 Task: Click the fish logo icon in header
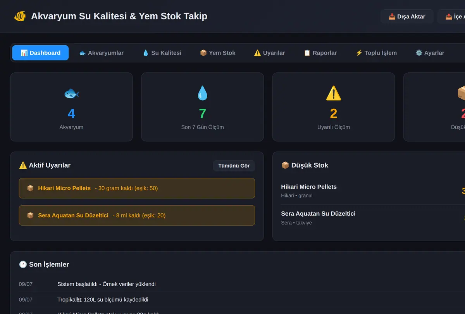pos(20,16)
